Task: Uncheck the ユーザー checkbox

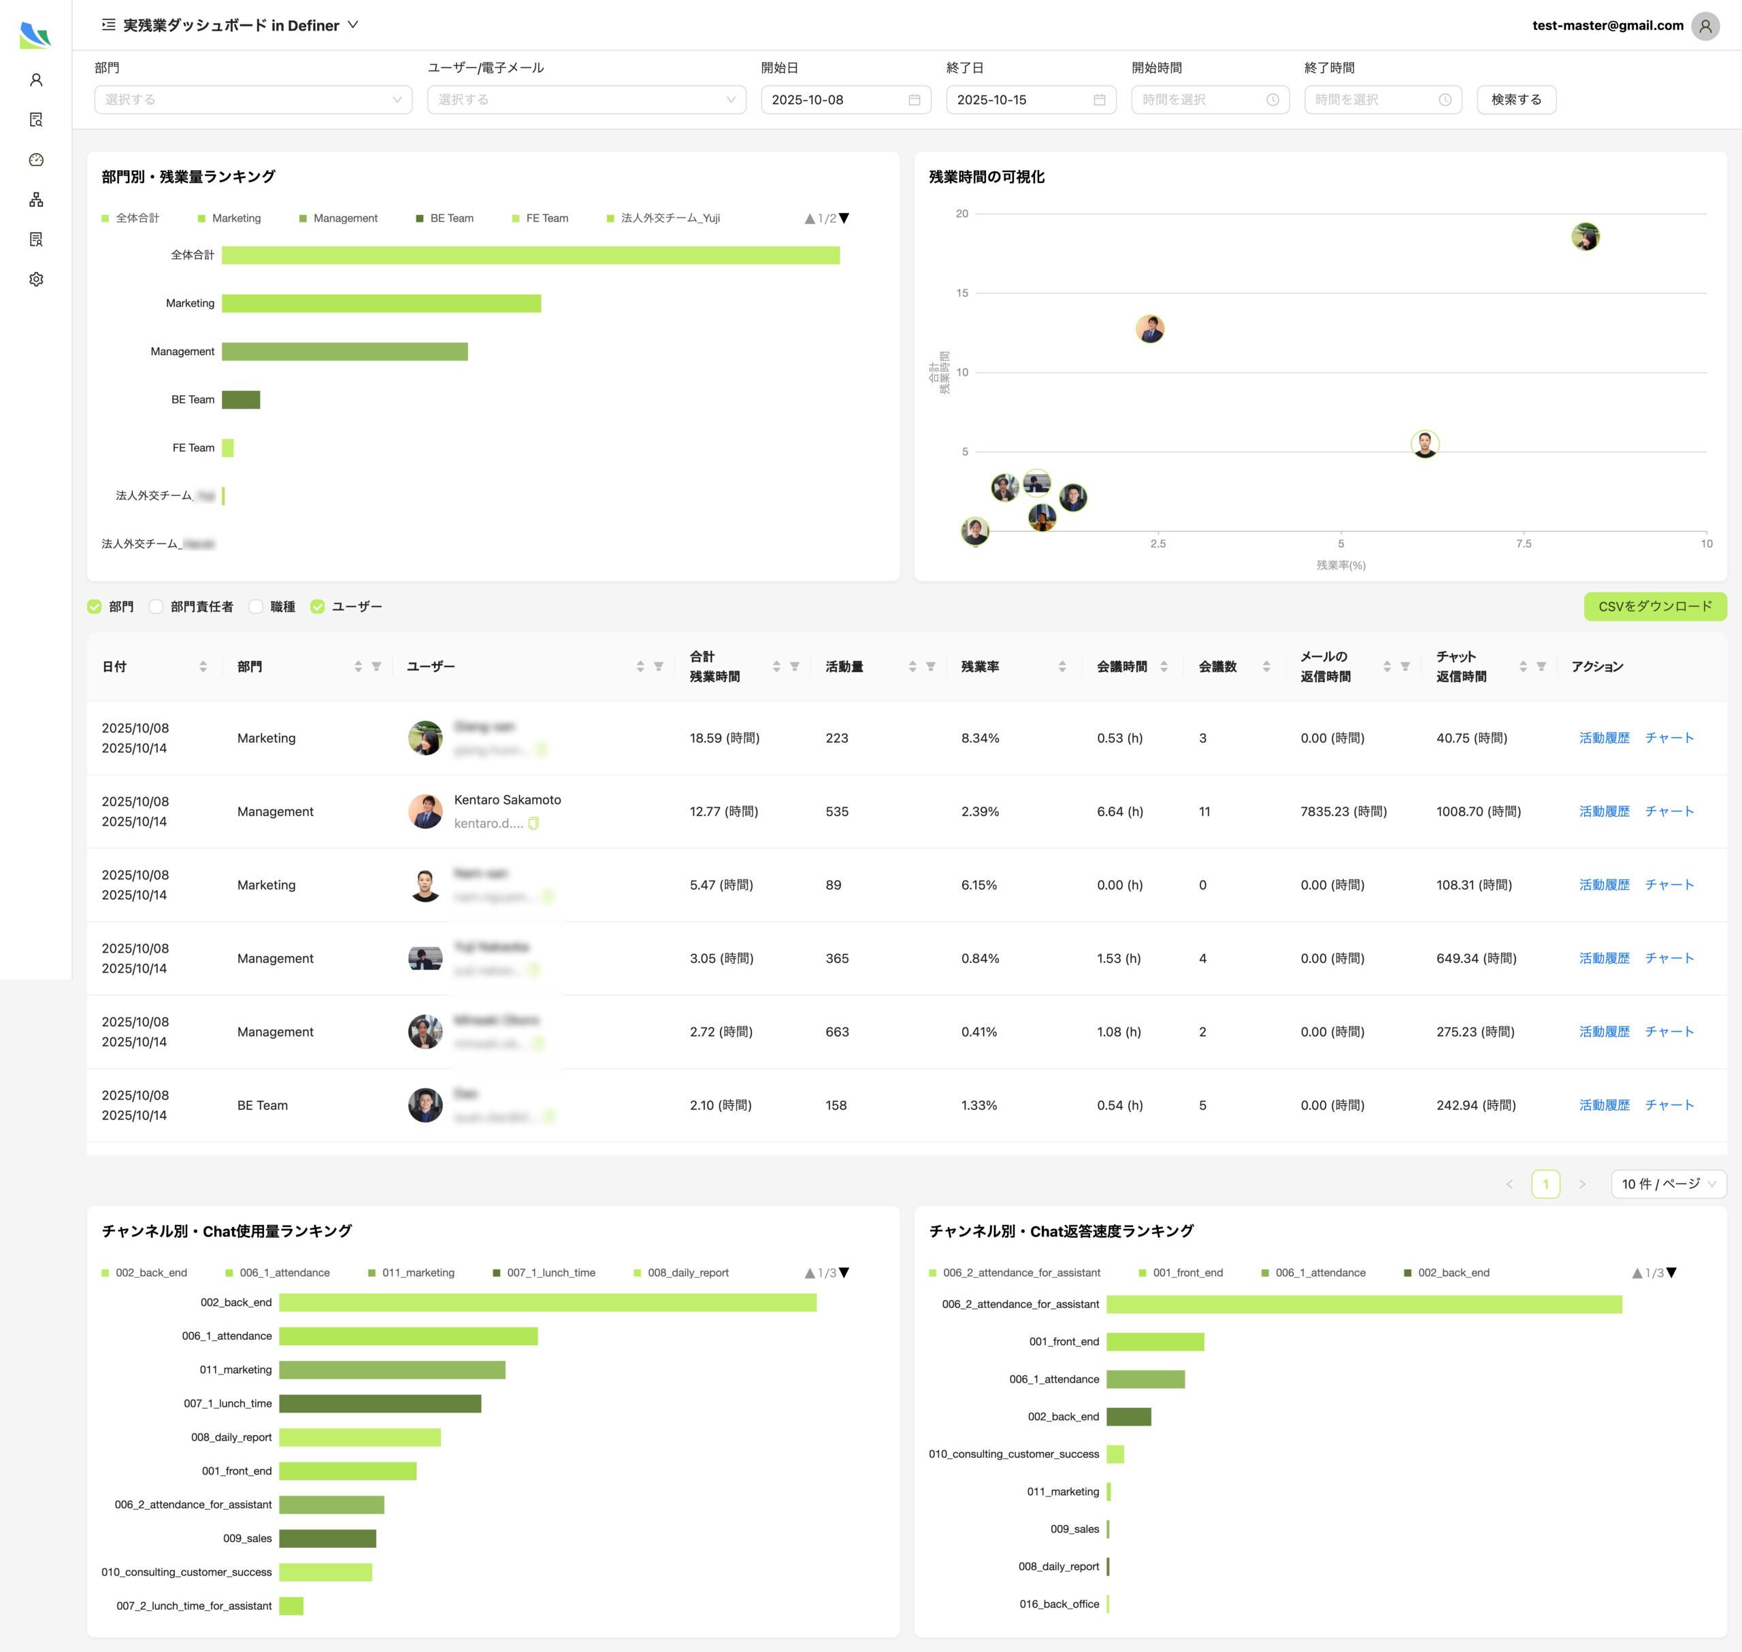Action: tap(317, 606)
